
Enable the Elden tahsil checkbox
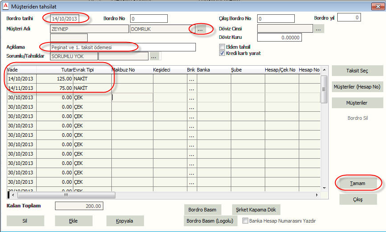(x=222, y=46)
